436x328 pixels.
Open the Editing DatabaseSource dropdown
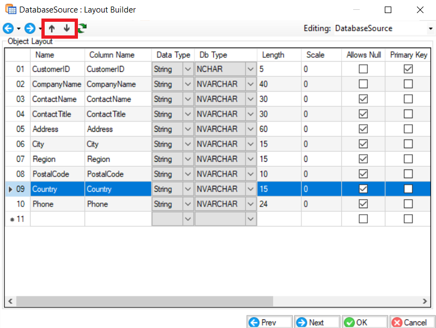pos(431,28)
